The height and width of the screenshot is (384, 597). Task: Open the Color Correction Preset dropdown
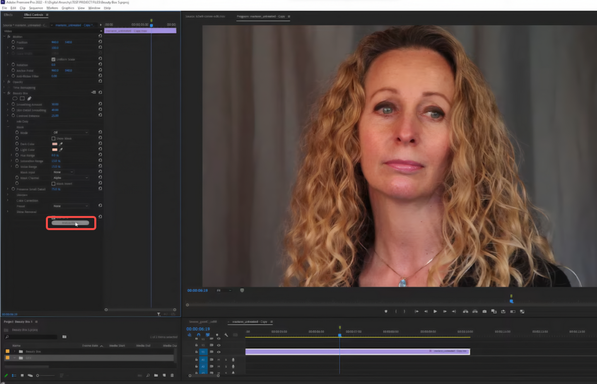click(x=71, y=206)
